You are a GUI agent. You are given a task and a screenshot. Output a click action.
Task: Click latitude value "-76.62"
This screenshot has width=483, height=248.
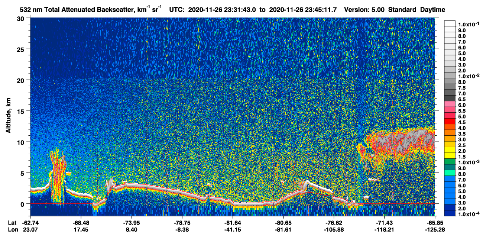click(334, 223)
